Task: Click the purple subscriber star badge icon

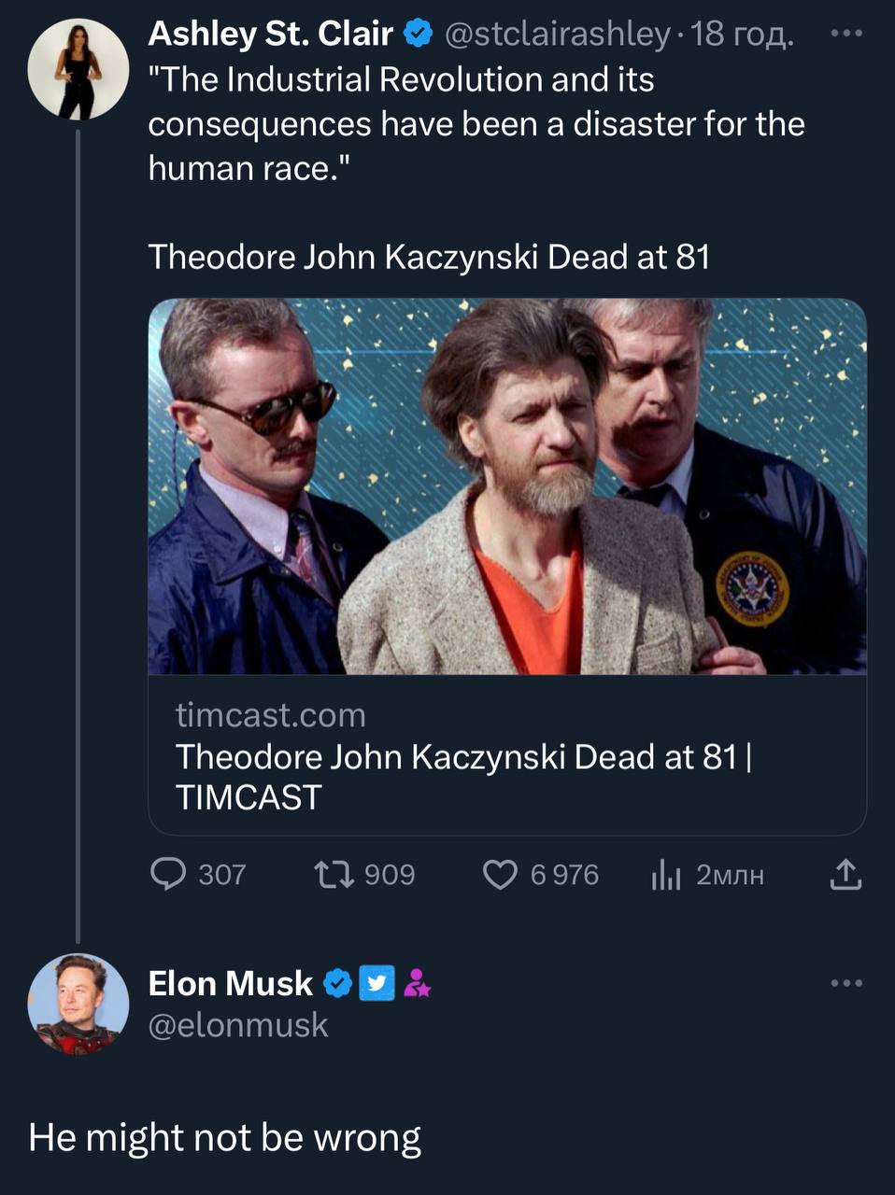Action: (417, 983)
